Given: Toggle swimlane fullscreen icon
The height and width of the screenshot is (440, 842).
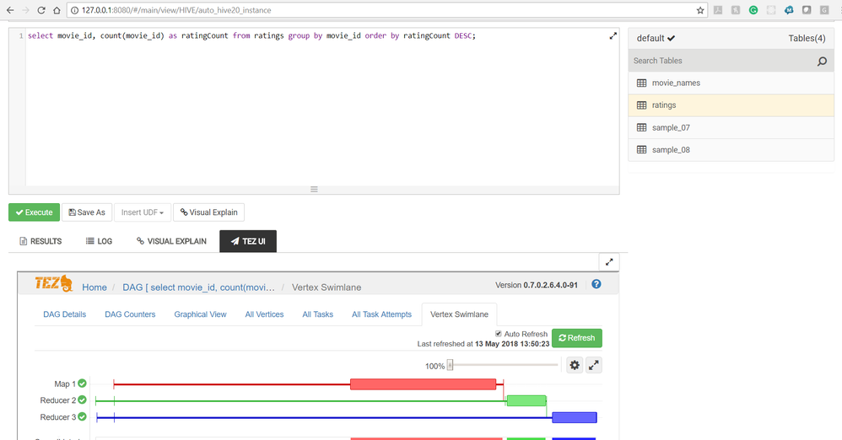Looking at the screenshot, I should [x=593, y=366].
